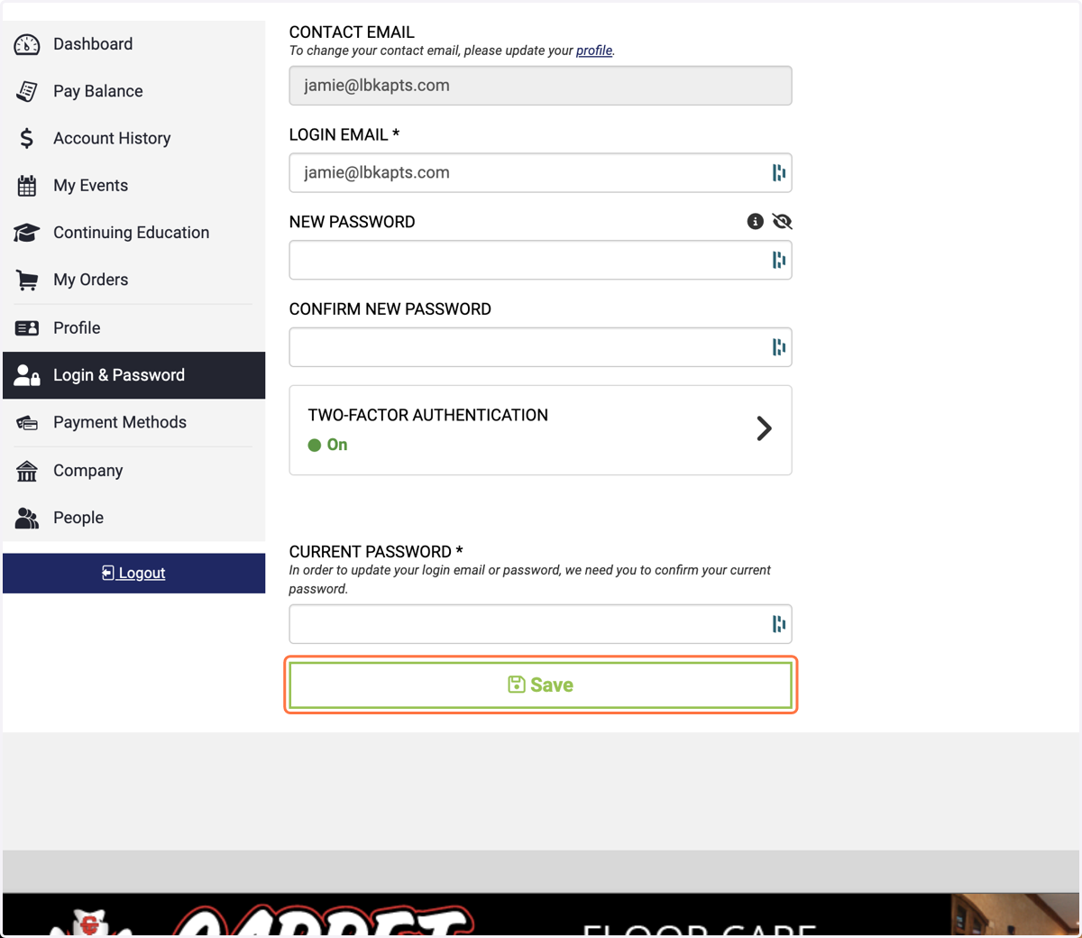Open the Dashboard menu item
Screen dimensions: 1082x938
[x=134, y=44]
